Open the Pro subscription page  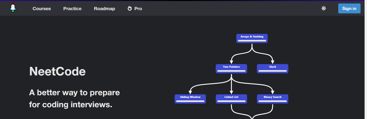click(x=135, y=9)
